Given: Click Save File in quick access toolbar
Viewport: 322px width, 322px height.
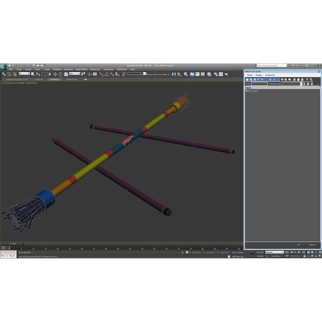Looking at the screenshot, I should 18,65.
